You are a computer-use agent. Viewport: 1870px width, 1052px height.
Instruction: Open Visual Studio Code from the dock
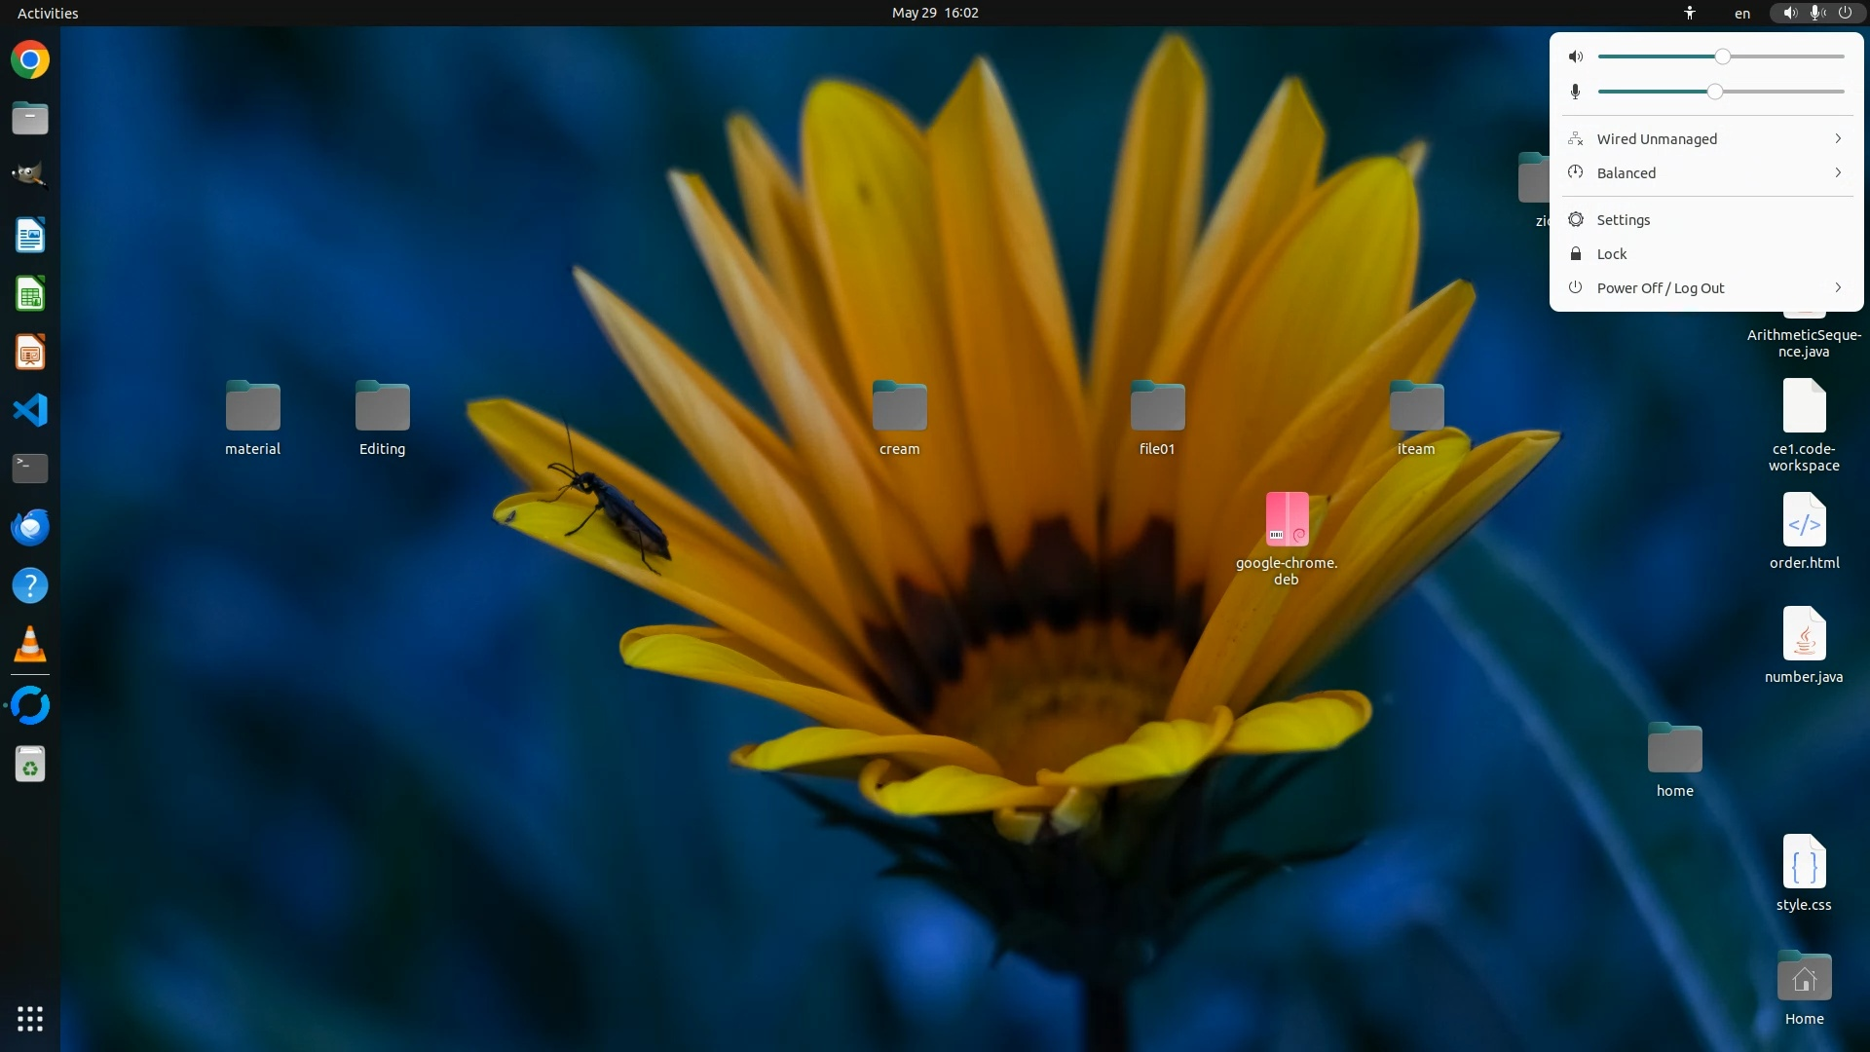30,410
